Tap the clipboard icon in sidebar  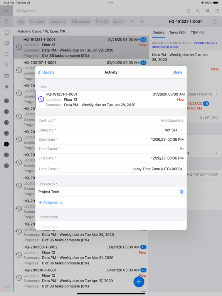pos(7,32)
